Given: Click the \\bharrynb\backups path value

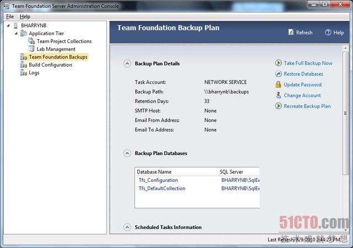Looking at the screenshot, I should pos(227,92).
